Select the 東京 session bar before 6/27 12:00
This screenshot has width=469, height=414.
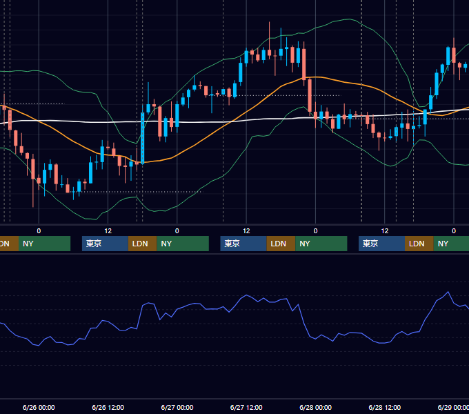pyautogui.click(x=243, y=244)
